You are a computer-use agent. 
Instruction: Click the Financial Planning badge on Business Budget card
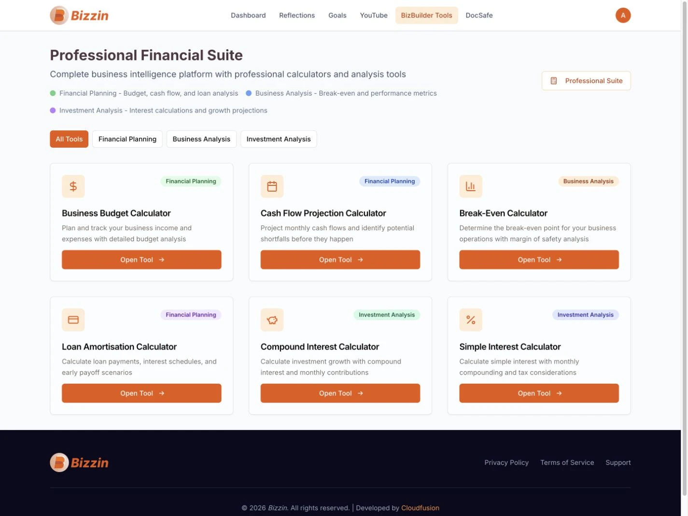pos(191,181)
